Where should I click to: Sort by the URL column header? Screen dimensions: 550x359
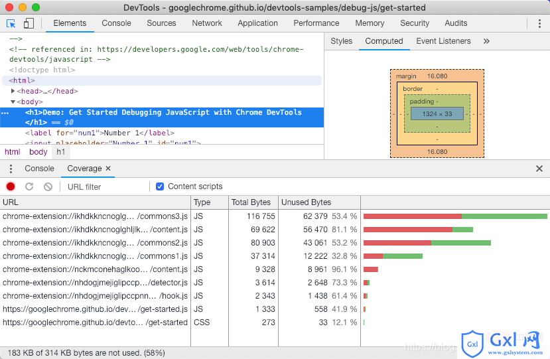coord(95,202)
